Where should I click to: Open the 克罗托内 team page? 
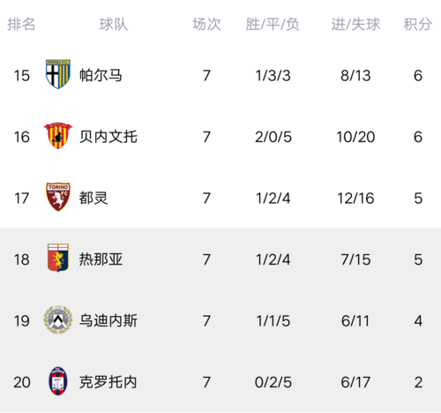point(108,382)
